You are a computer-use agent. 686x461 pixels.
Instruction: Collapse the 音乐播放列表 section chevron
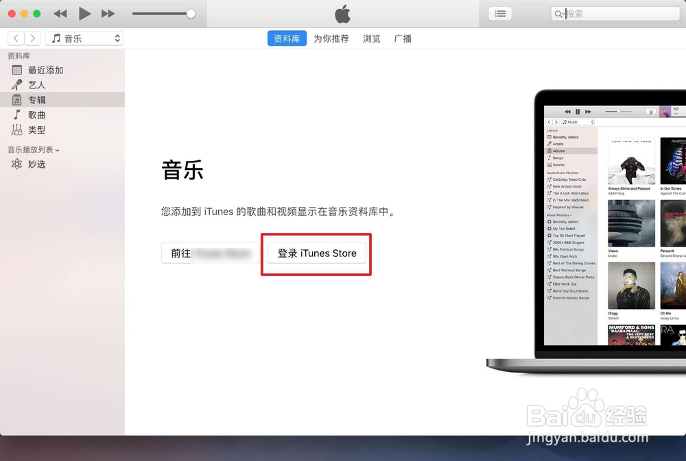coord(58,150)
